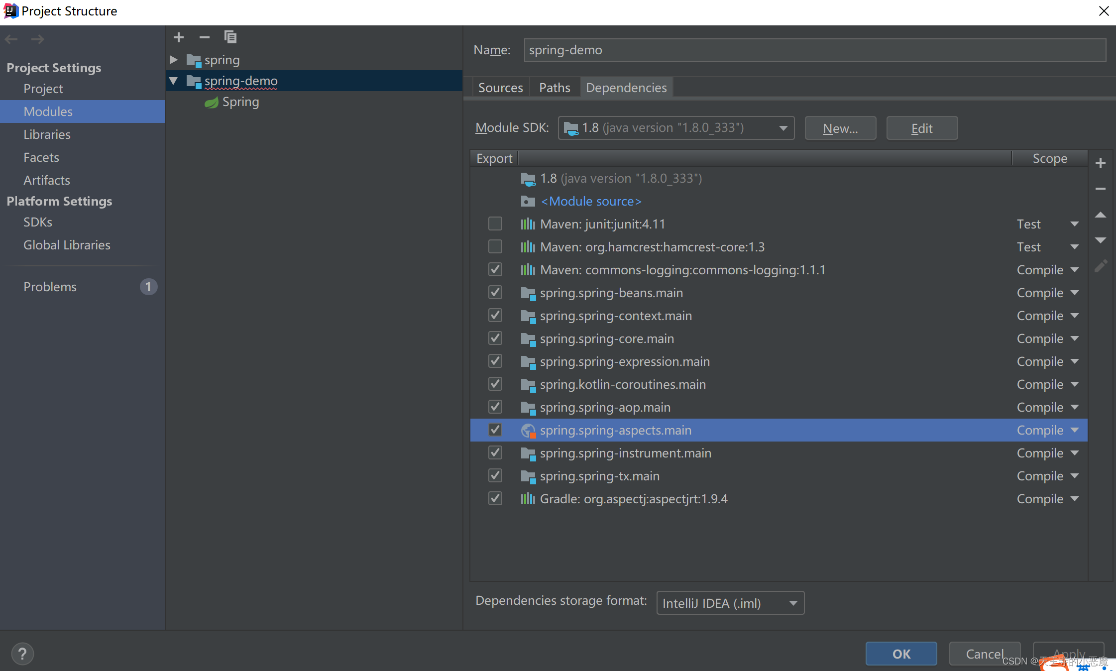Click the OK button
The height and width of the screenshot is (671, 1116).
[901, 654]
